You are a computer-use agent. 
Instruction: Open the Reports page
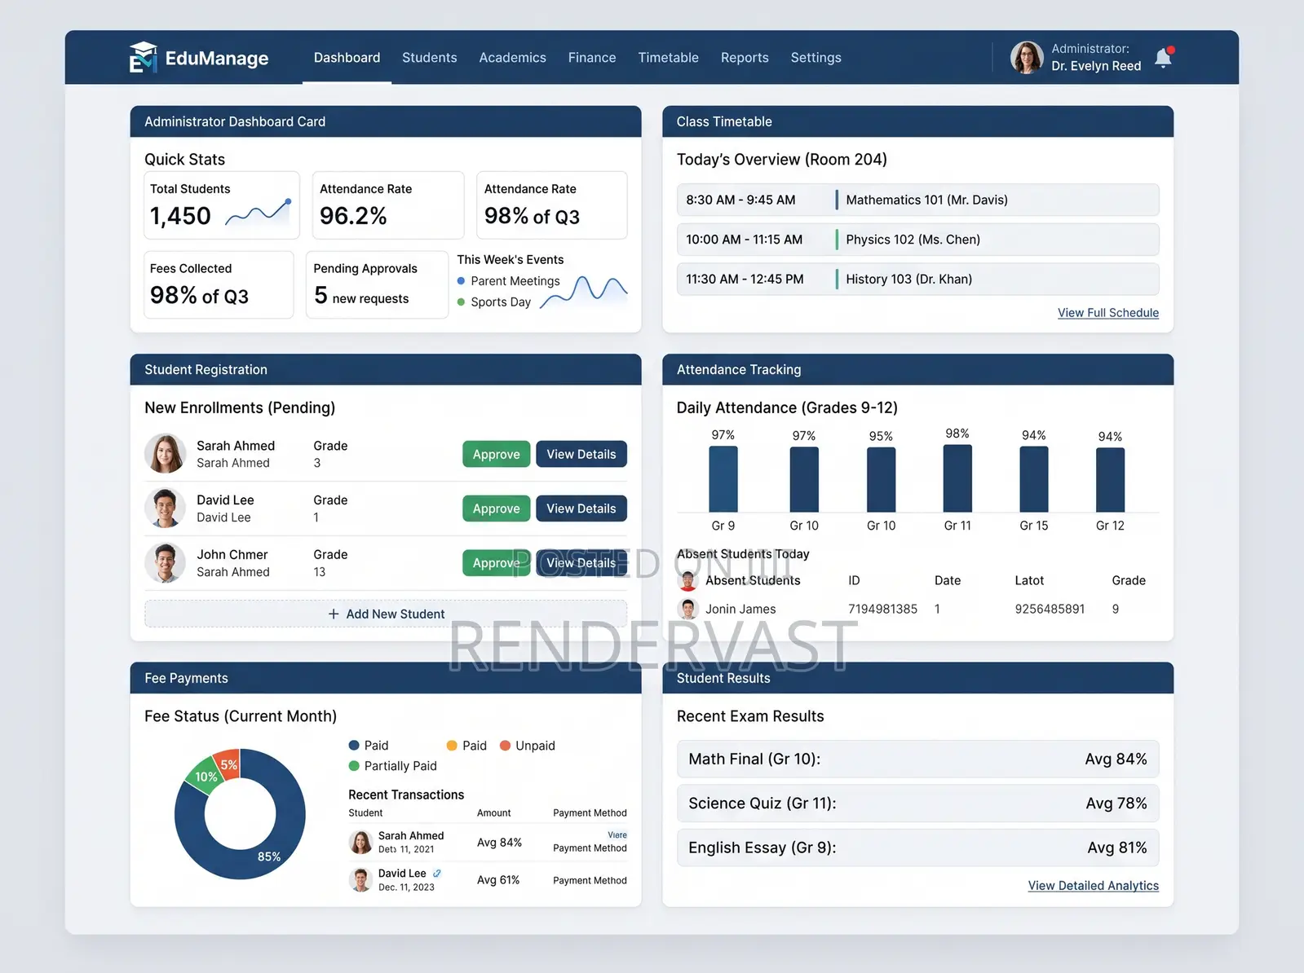tap(745, 58)
